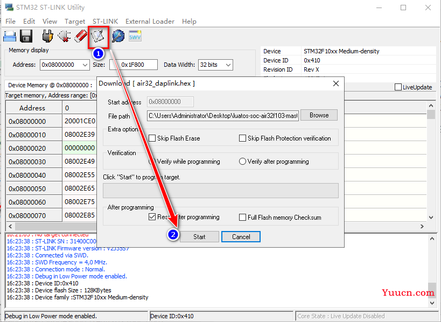Open the Edit menu
The image size is (441, 322).
click(x=29, y=22)
